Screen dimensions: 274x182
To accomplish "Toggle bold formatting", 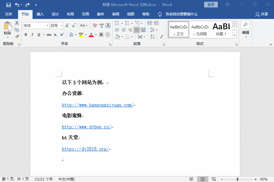I will tap(26, 35).
